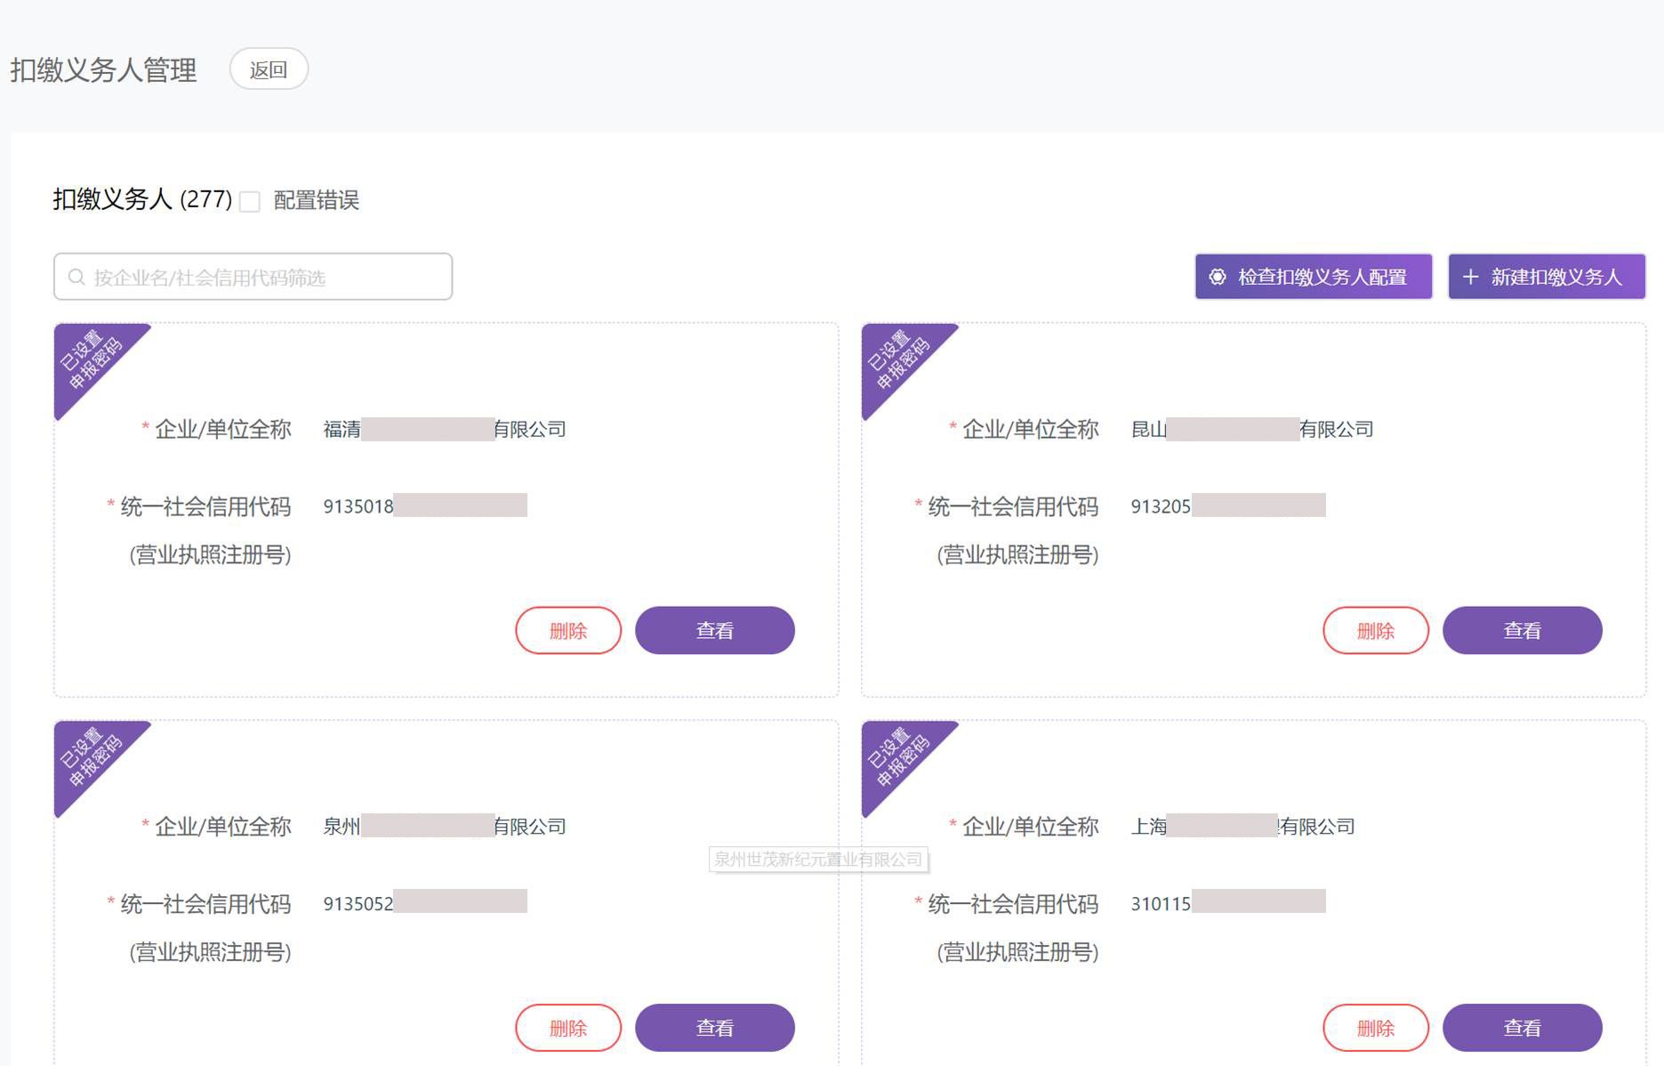Remove the 泉州 company via 删除

[x=568, y=1028]
